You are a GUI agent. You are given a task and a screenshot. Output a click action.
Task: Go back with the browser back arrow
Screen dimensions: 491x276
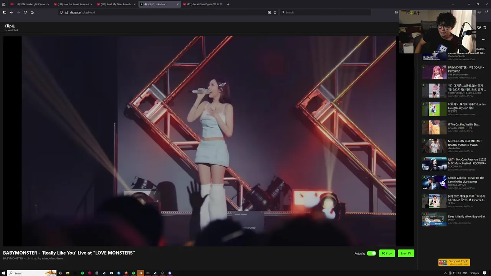pos(12,12)
